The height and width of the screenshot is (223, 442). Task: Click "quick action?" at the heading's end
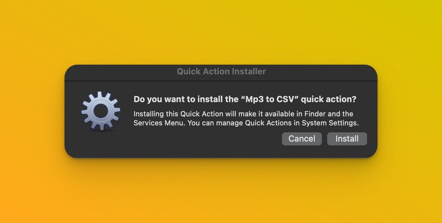click(329, 99)
